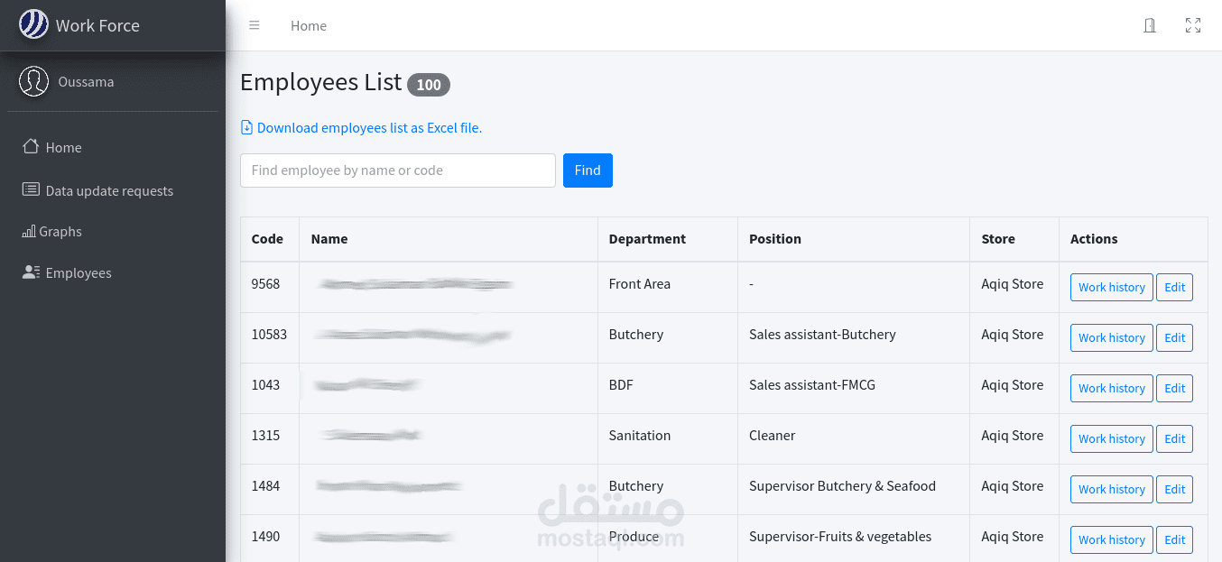Open Home in the sidebar
This screenshot has width=1222, height=562.
point(63,147)
